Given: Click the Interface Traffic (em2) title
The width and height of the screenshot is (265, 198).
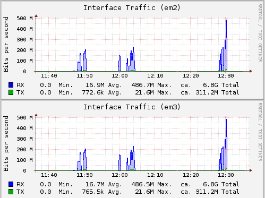Looking at the screenshot, I should tap(132, 8).
